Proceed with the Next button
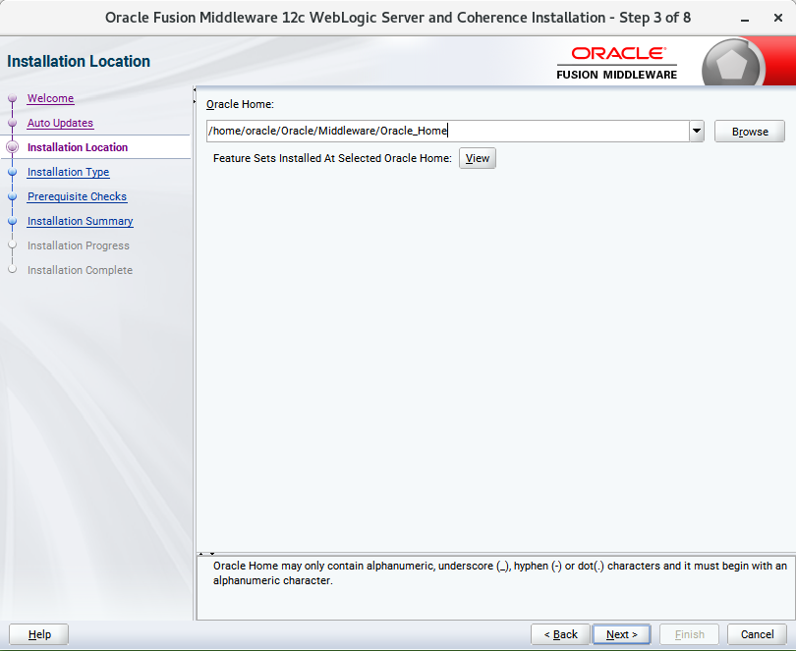Image resolution: width=796 pixels, height=651 pixels. point(621,634)
